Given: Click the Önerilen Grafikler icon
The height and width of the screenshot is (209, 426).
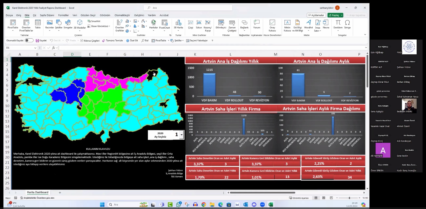Looking at the screenshot, I should 120,26.
